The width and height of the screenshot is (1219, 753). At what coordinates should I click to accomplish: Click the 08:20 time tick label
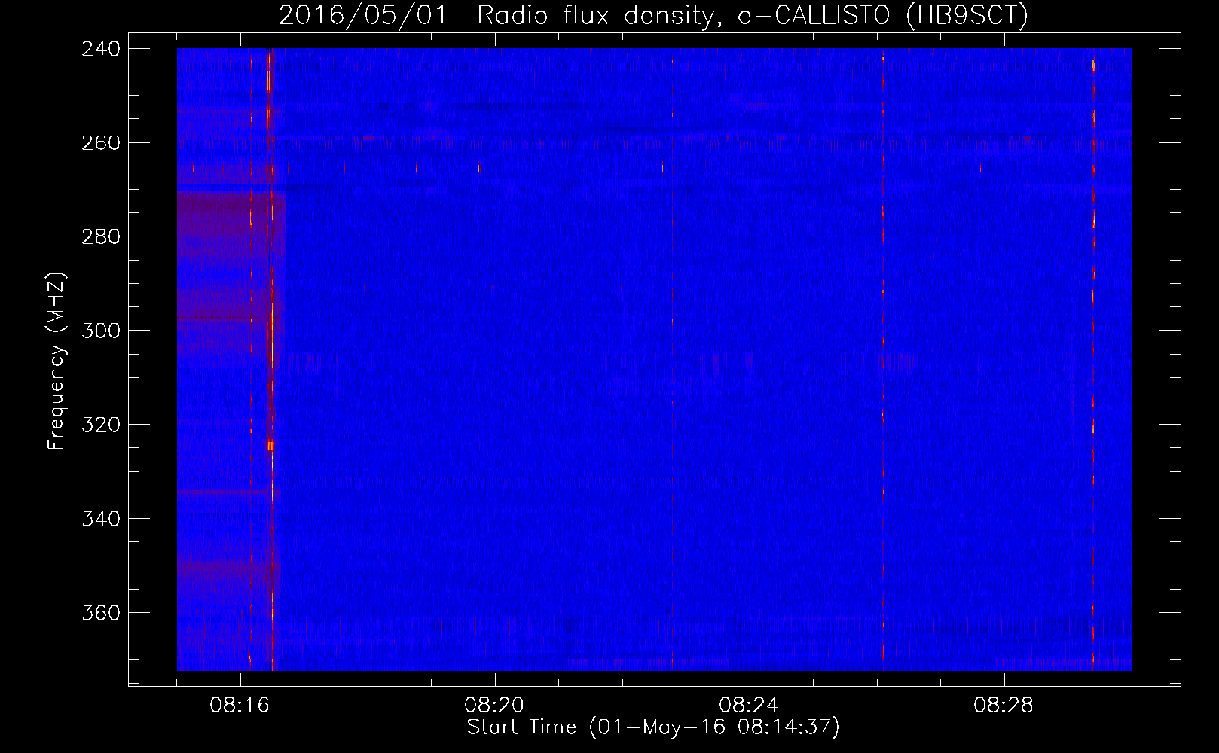pyautogui.click(x=494, y=706)
